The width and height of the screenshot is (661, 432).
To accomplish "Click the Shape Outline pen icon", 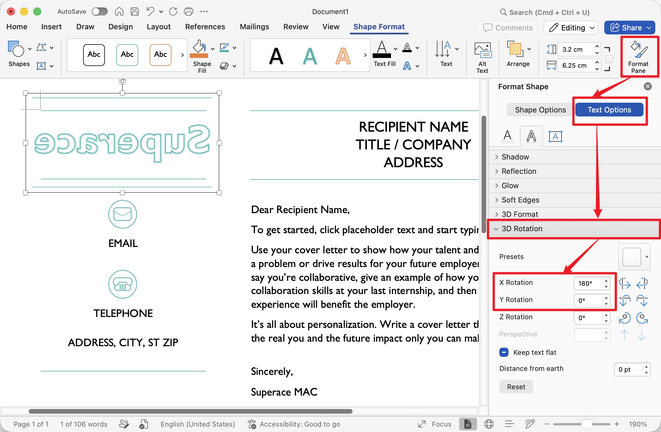I will click(224, 47).
